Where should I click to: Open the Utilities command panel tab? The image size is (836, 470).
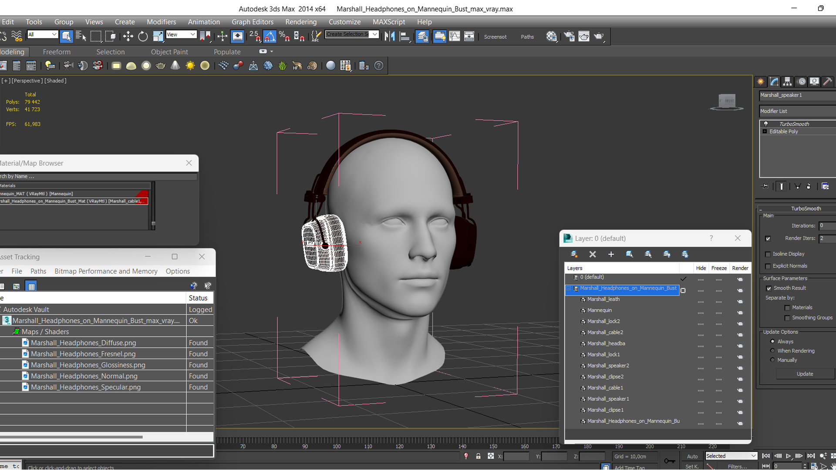click(828, 81)
